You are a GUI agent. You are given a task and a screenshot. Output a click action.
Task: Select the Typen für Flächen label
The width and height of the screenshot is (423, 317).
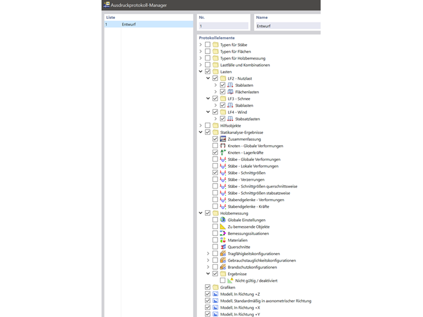coord(235,52)
